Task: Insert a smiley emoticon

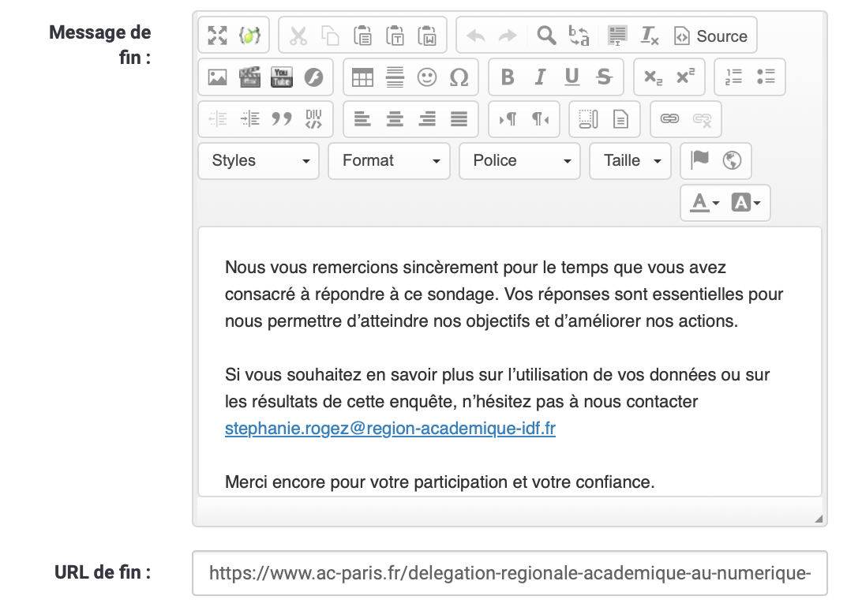Action: [x=427, y=77]
